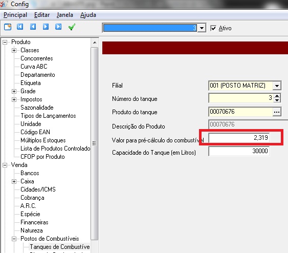Open the Janela menu
This screenshot has width=288, height=253.
coord(64,15)
